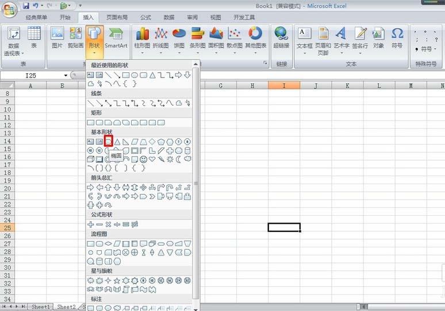Open the 公式 formulas tab
Viewport: 445px width, 311px height.
pyautogui.click(x=145, y=17)
